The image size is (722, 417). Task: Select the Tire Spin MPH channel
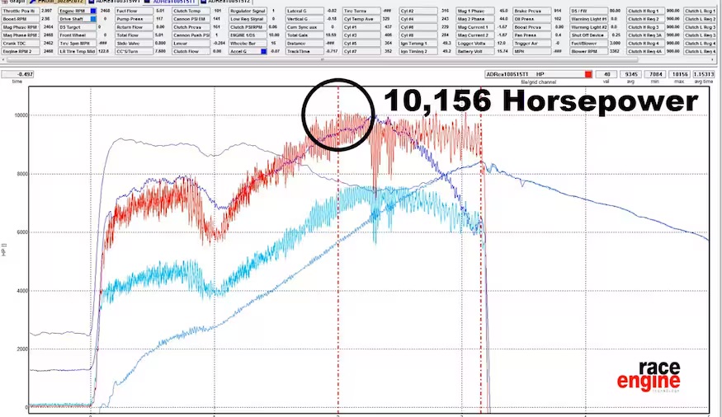[x=78, y=43]
